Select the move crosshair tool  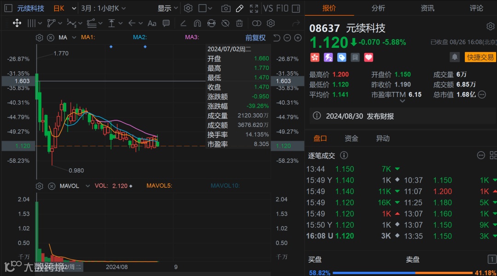(x=17, y=23)
